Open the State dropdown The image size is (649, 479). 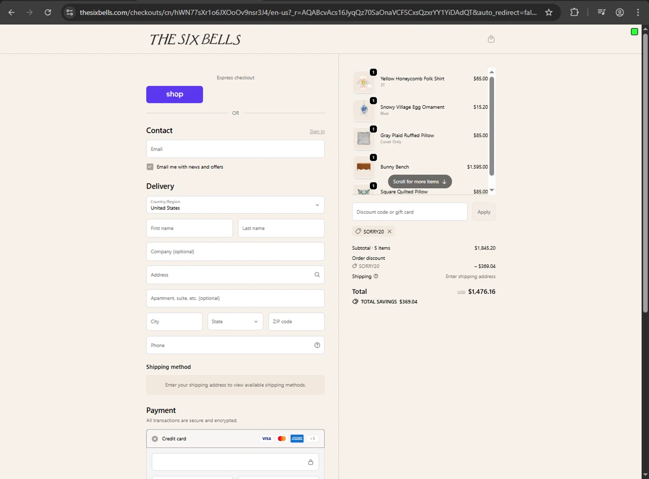tap(235, 321)
